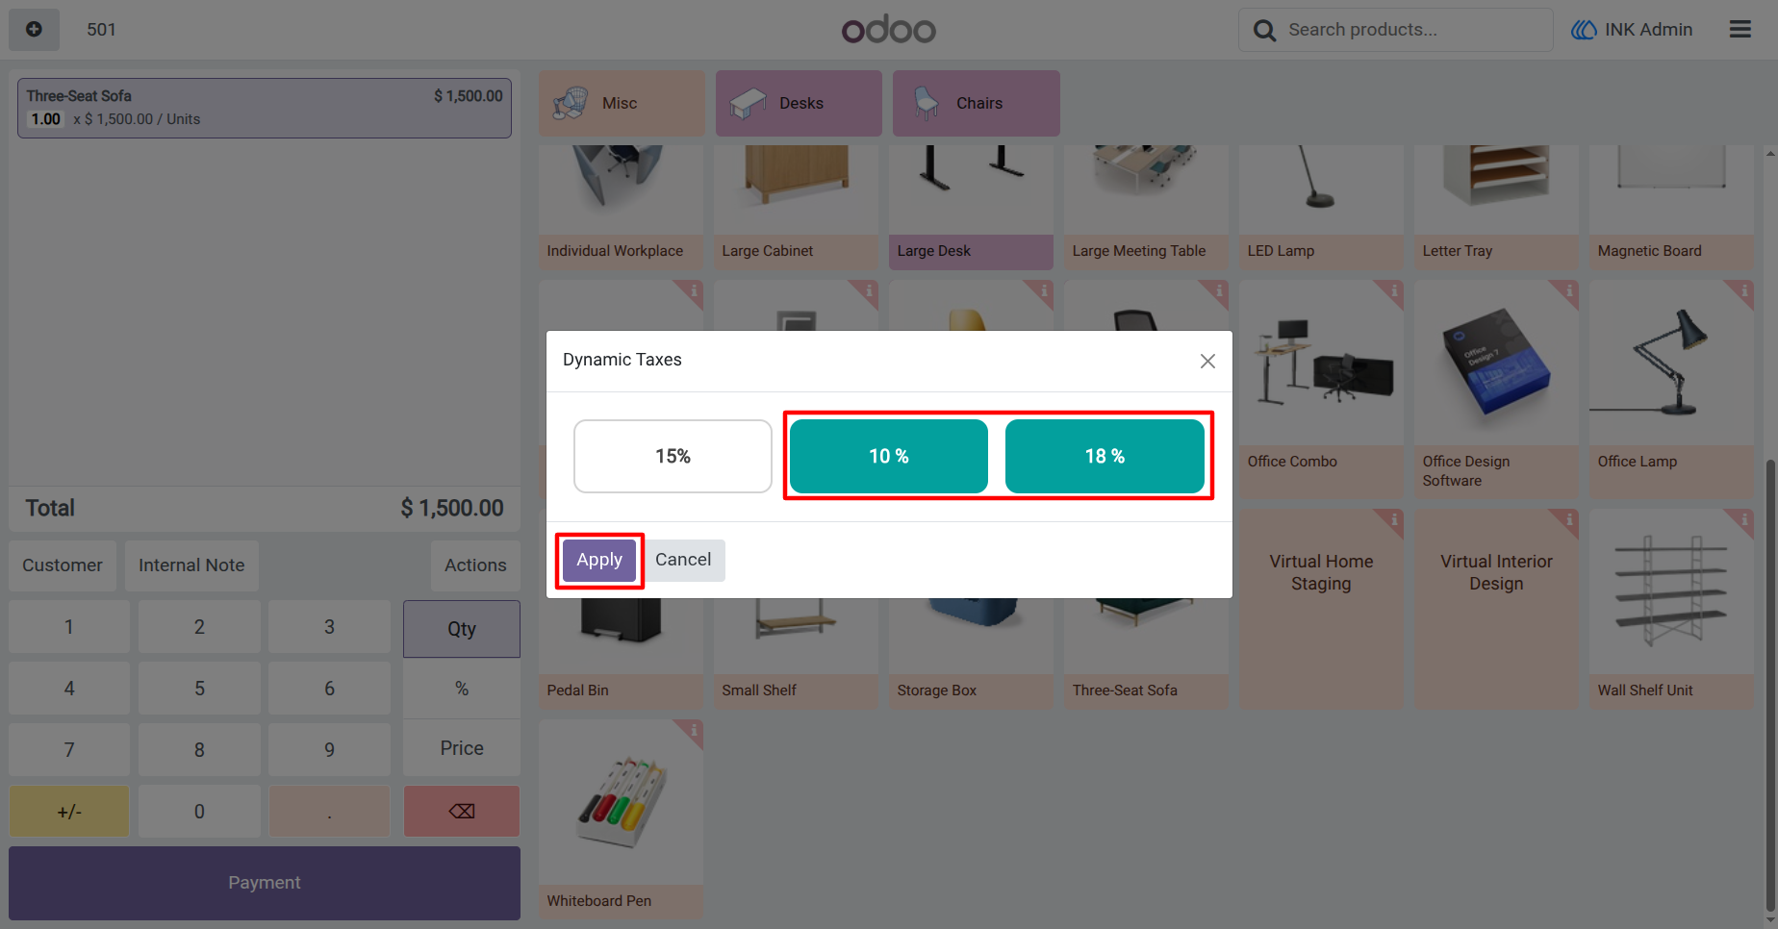Open the INK Admin user menu
Viewport: 1778px width, 929px height.
pyautogui.click(x=1632, y=30)
